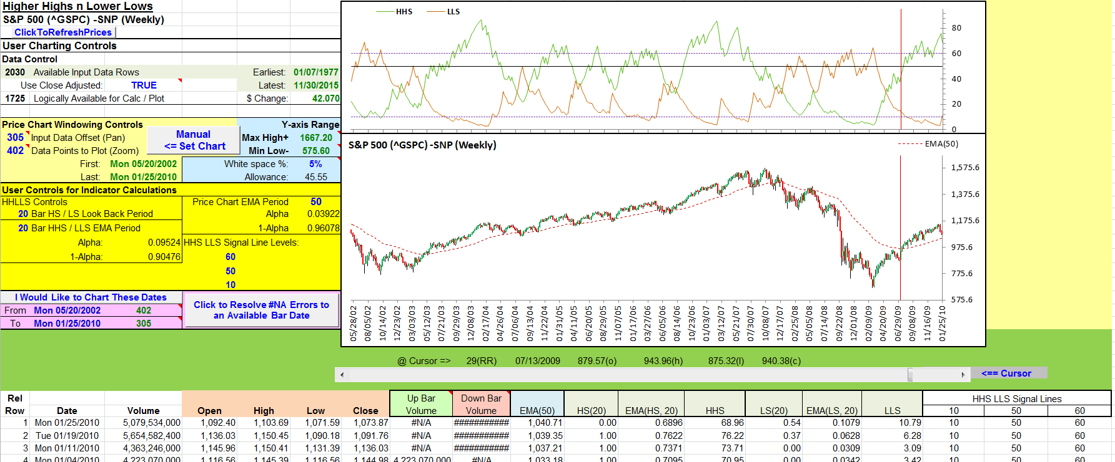This screenshot has height=462, width=1115.
Task: Select the From date Mon 05/20/2002 cell
Action: pos(67,310)
